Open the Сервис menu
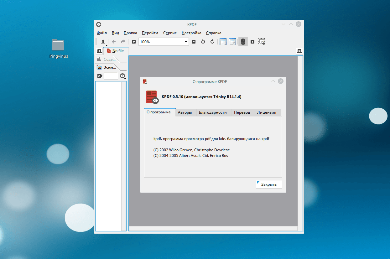This screenshot has height=259, width=390. (170, 33)
